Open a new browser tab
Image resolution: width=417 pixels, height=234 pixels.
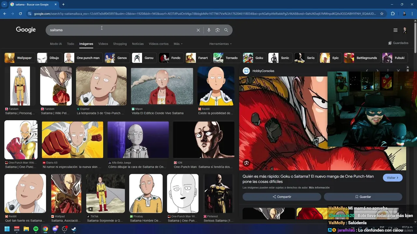(x=63, y=5)
